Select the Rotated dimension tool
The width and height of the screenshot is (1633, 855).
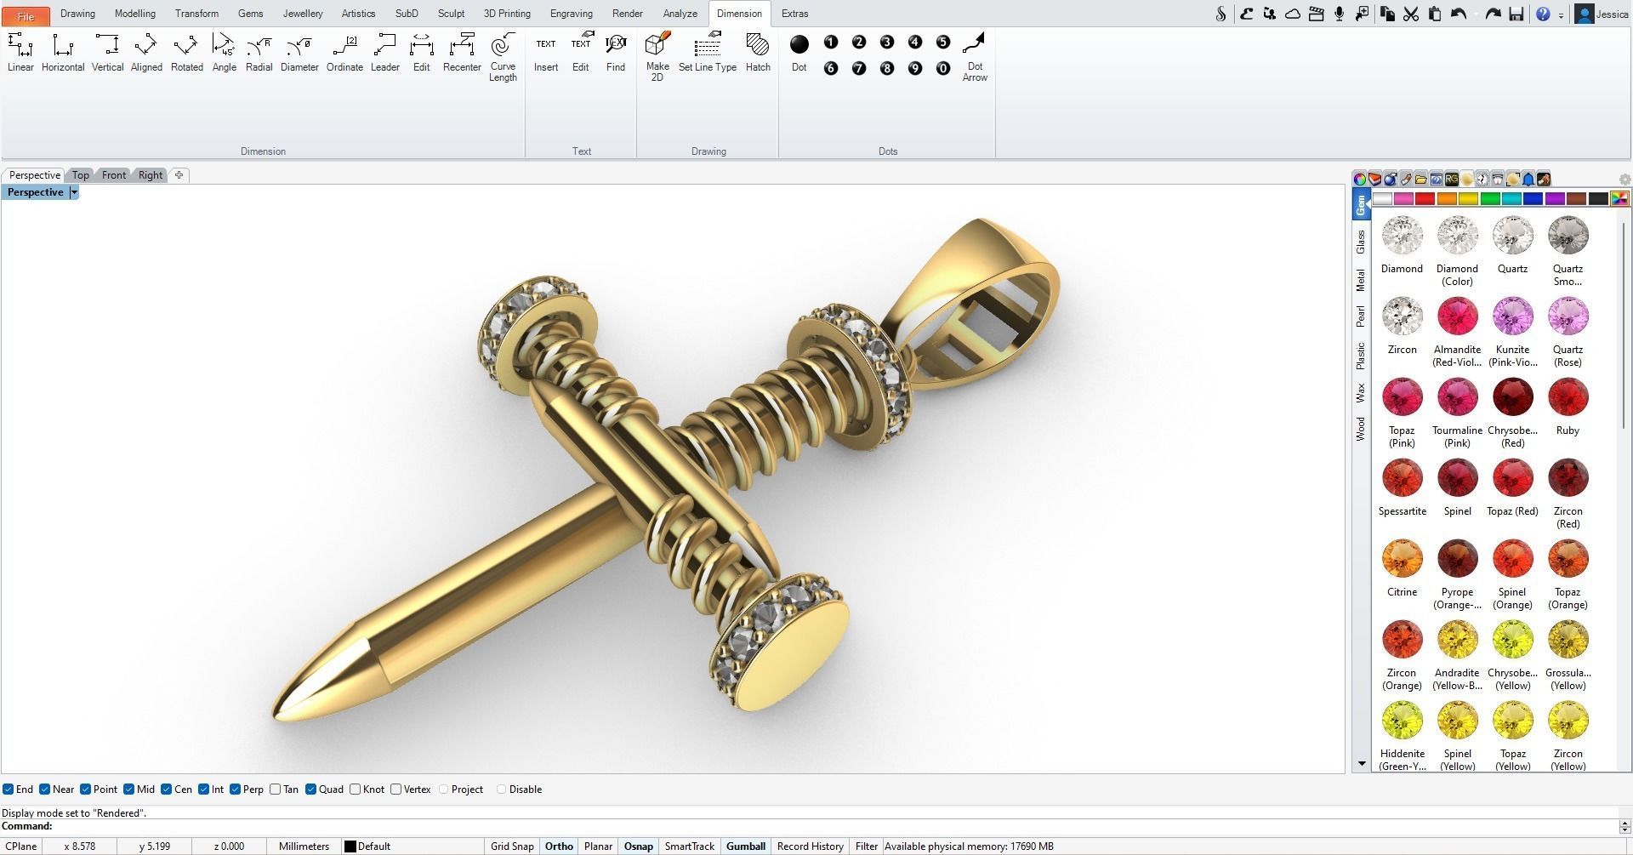tap(186, 53)
